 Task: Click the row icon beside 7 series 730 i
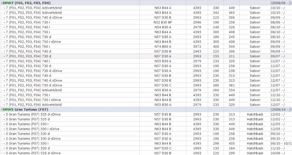tap(4, 23)
